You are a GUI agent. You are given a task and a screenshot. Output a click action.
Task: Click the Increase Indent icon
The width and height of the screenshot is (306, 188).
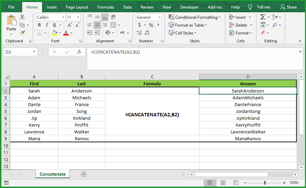[x=98, y=33]
